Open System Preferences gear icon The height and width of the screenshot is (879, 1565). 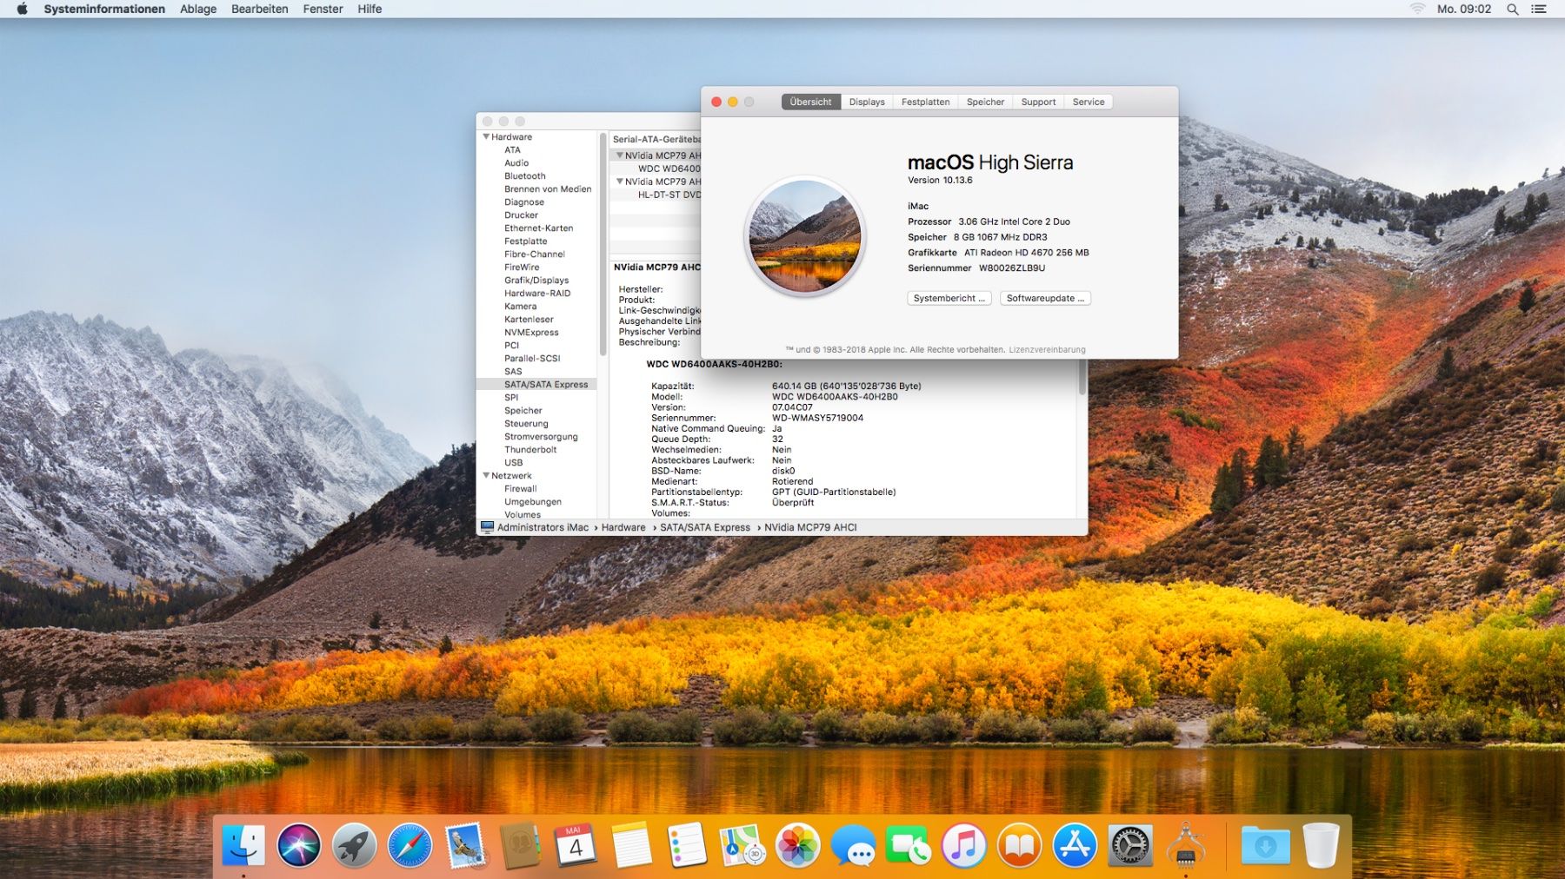coord(1130,845)
